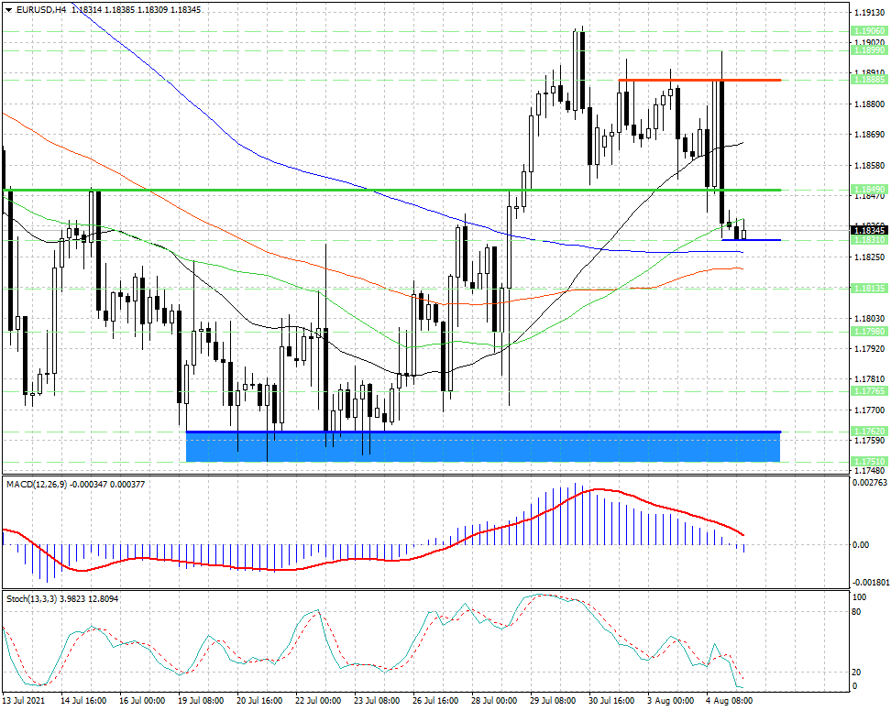Click the green level label 1.17510
The width and height of the screenshot is (891, 711).
coord(869,462)
